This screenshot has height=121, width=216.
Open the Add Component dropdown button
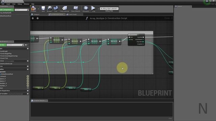[7, 10]
